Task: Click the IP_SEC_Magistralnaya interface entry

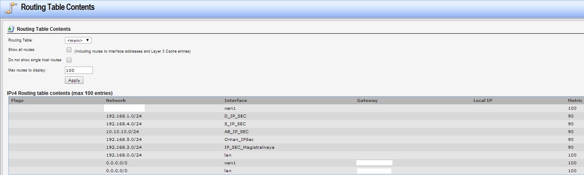Action: tap(249, 147)
